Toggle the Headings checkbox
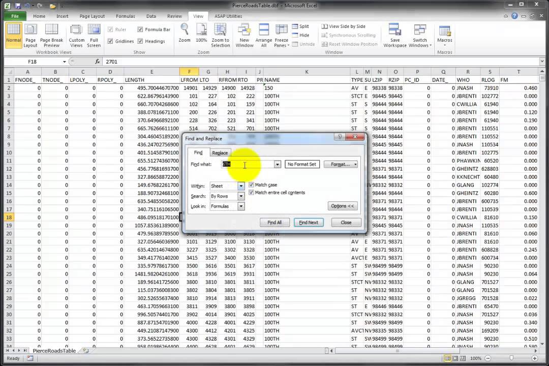The image size is (549, 366). (x=140, y=41)
